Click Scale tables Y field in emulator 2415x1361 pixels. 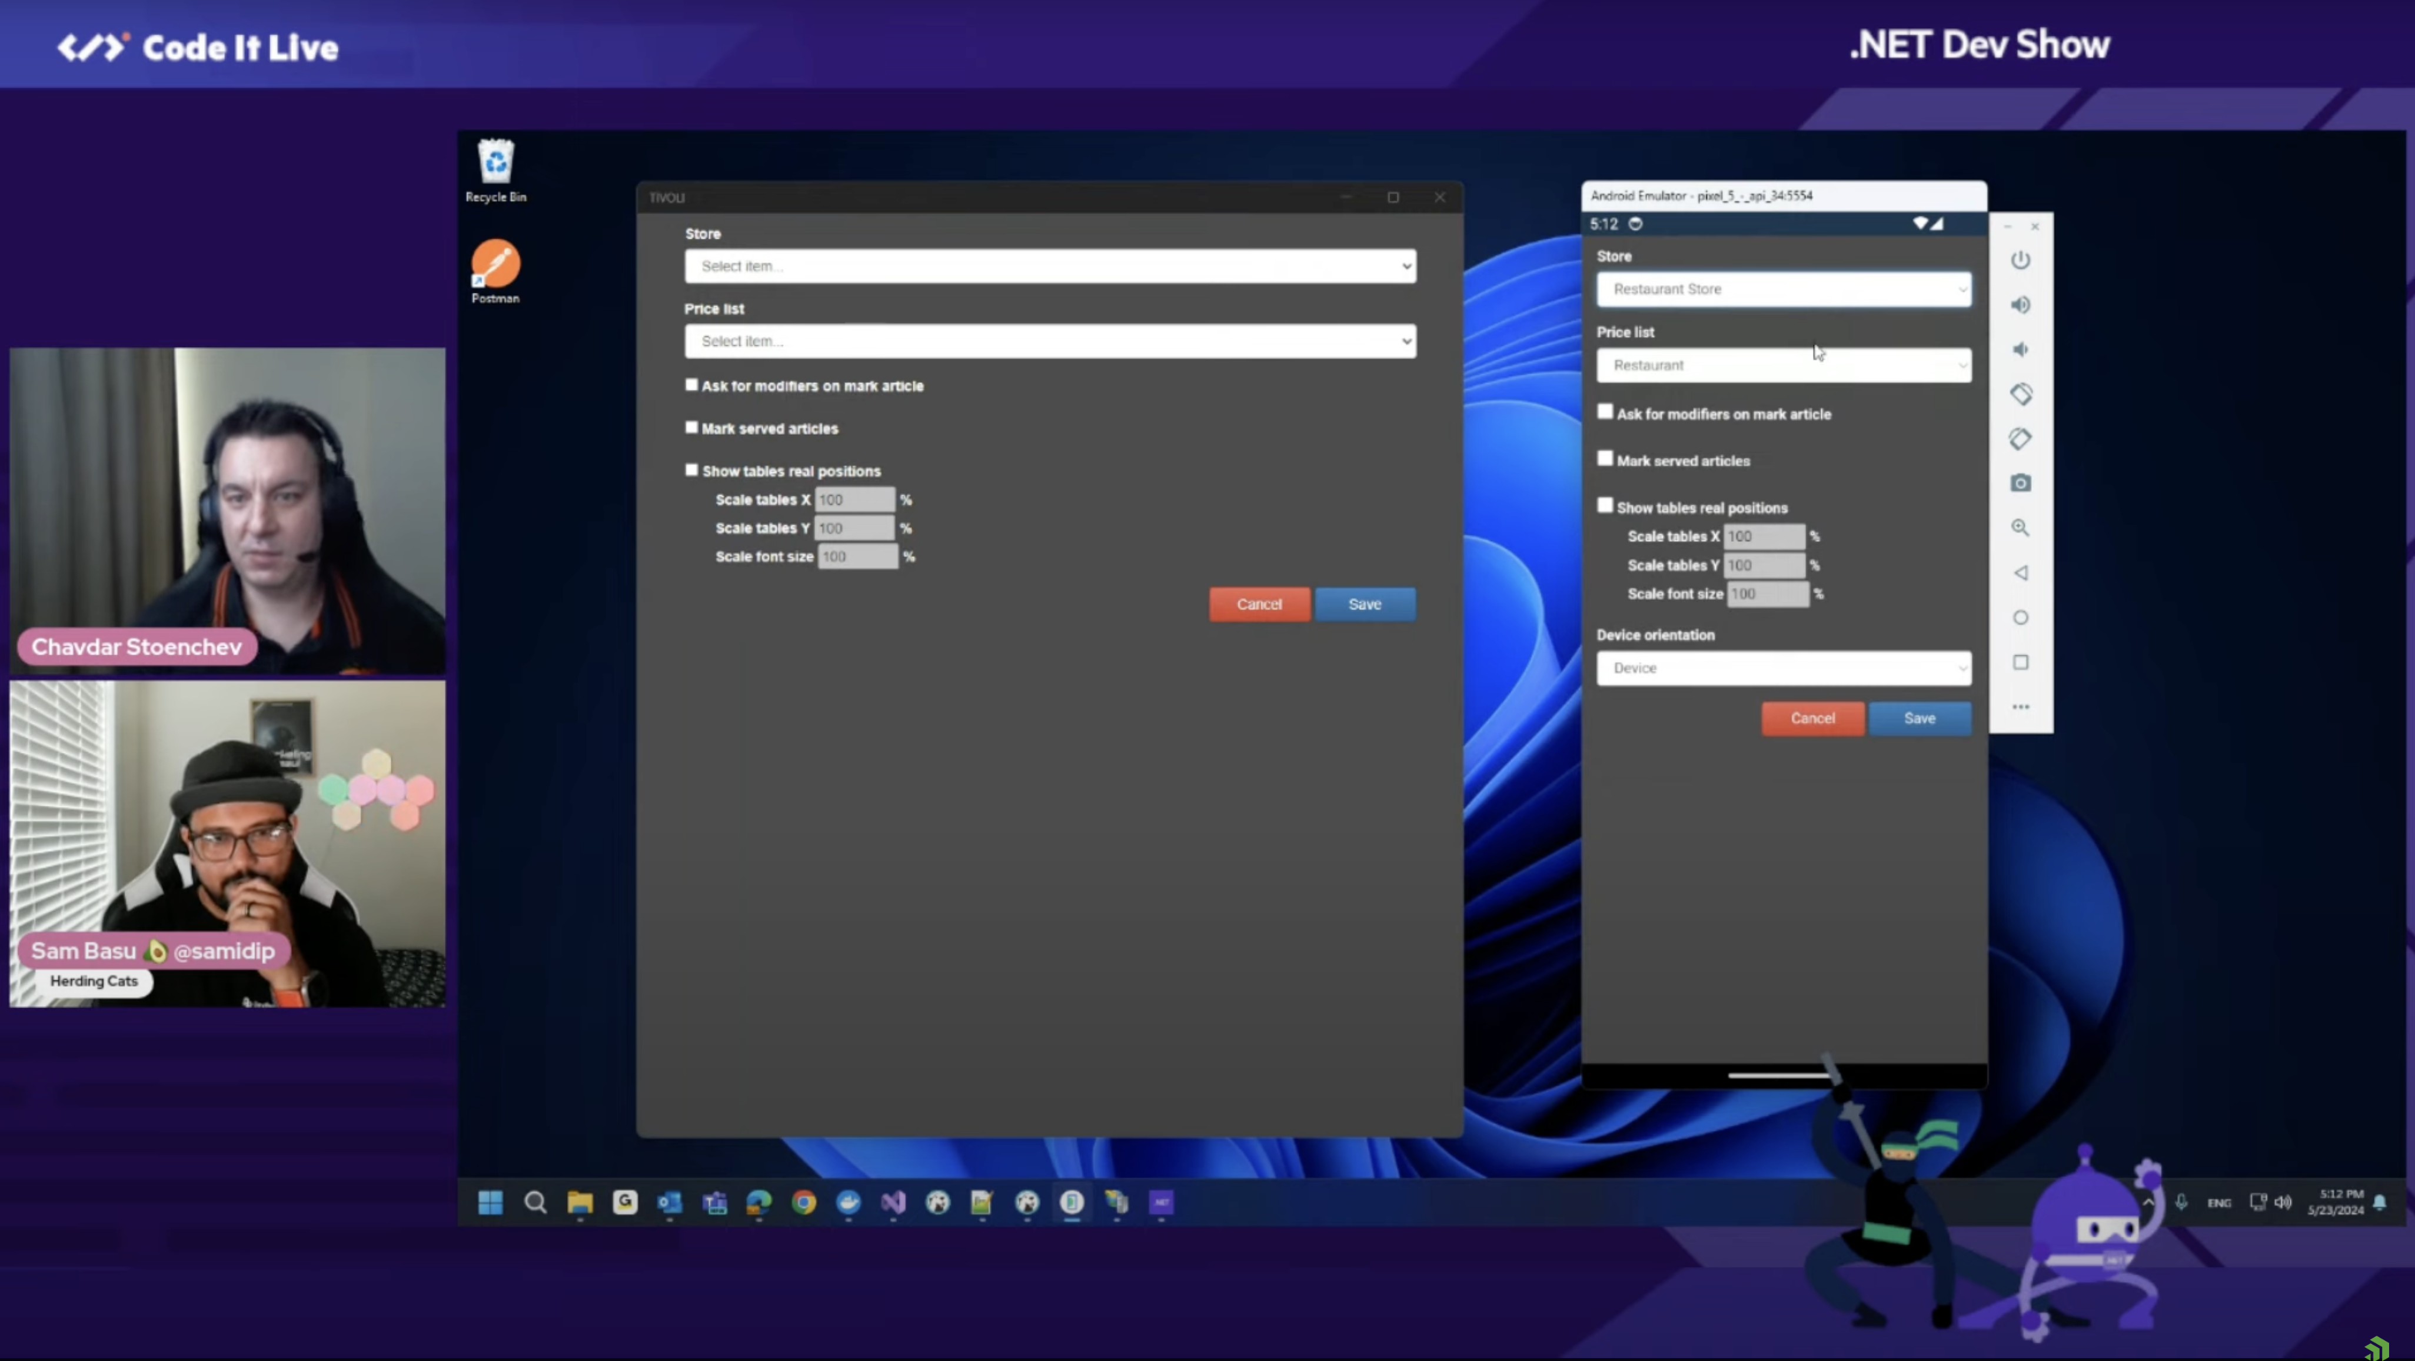[1764, 565]
